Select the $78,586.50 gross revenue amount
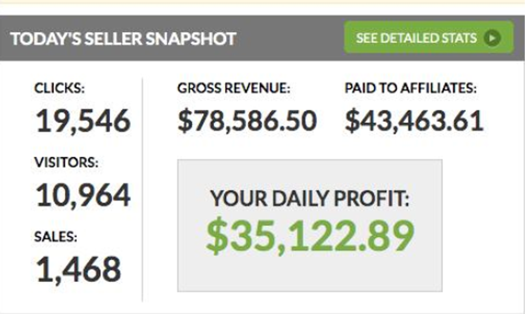Screen dimensions: 525x314 pyautogui.click(x=247, y=121)
